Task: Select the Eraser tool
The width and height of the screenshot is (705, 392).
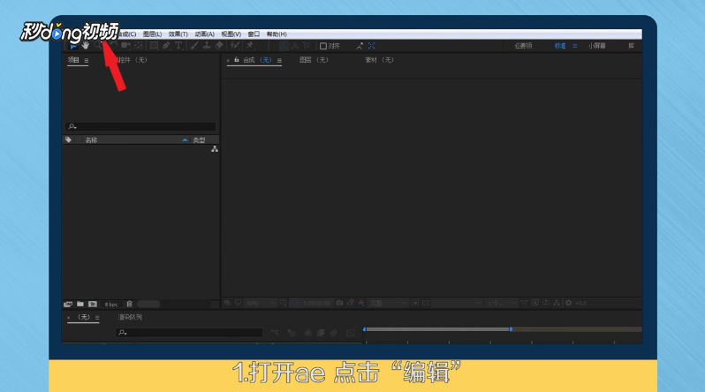Action: tap(219, 45)
